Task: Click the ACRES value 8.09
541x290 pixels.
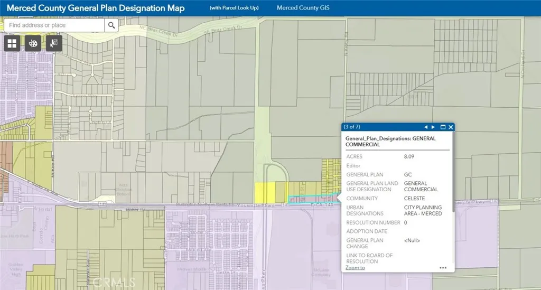Action: pos(409,156)
